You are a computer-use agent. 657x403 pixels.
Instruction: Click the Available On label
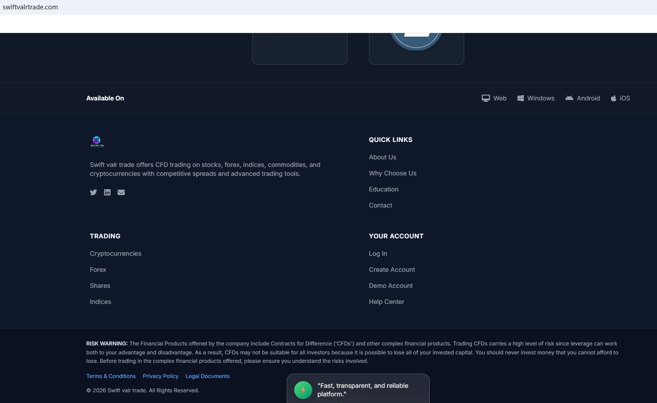(x=105, y=98)
